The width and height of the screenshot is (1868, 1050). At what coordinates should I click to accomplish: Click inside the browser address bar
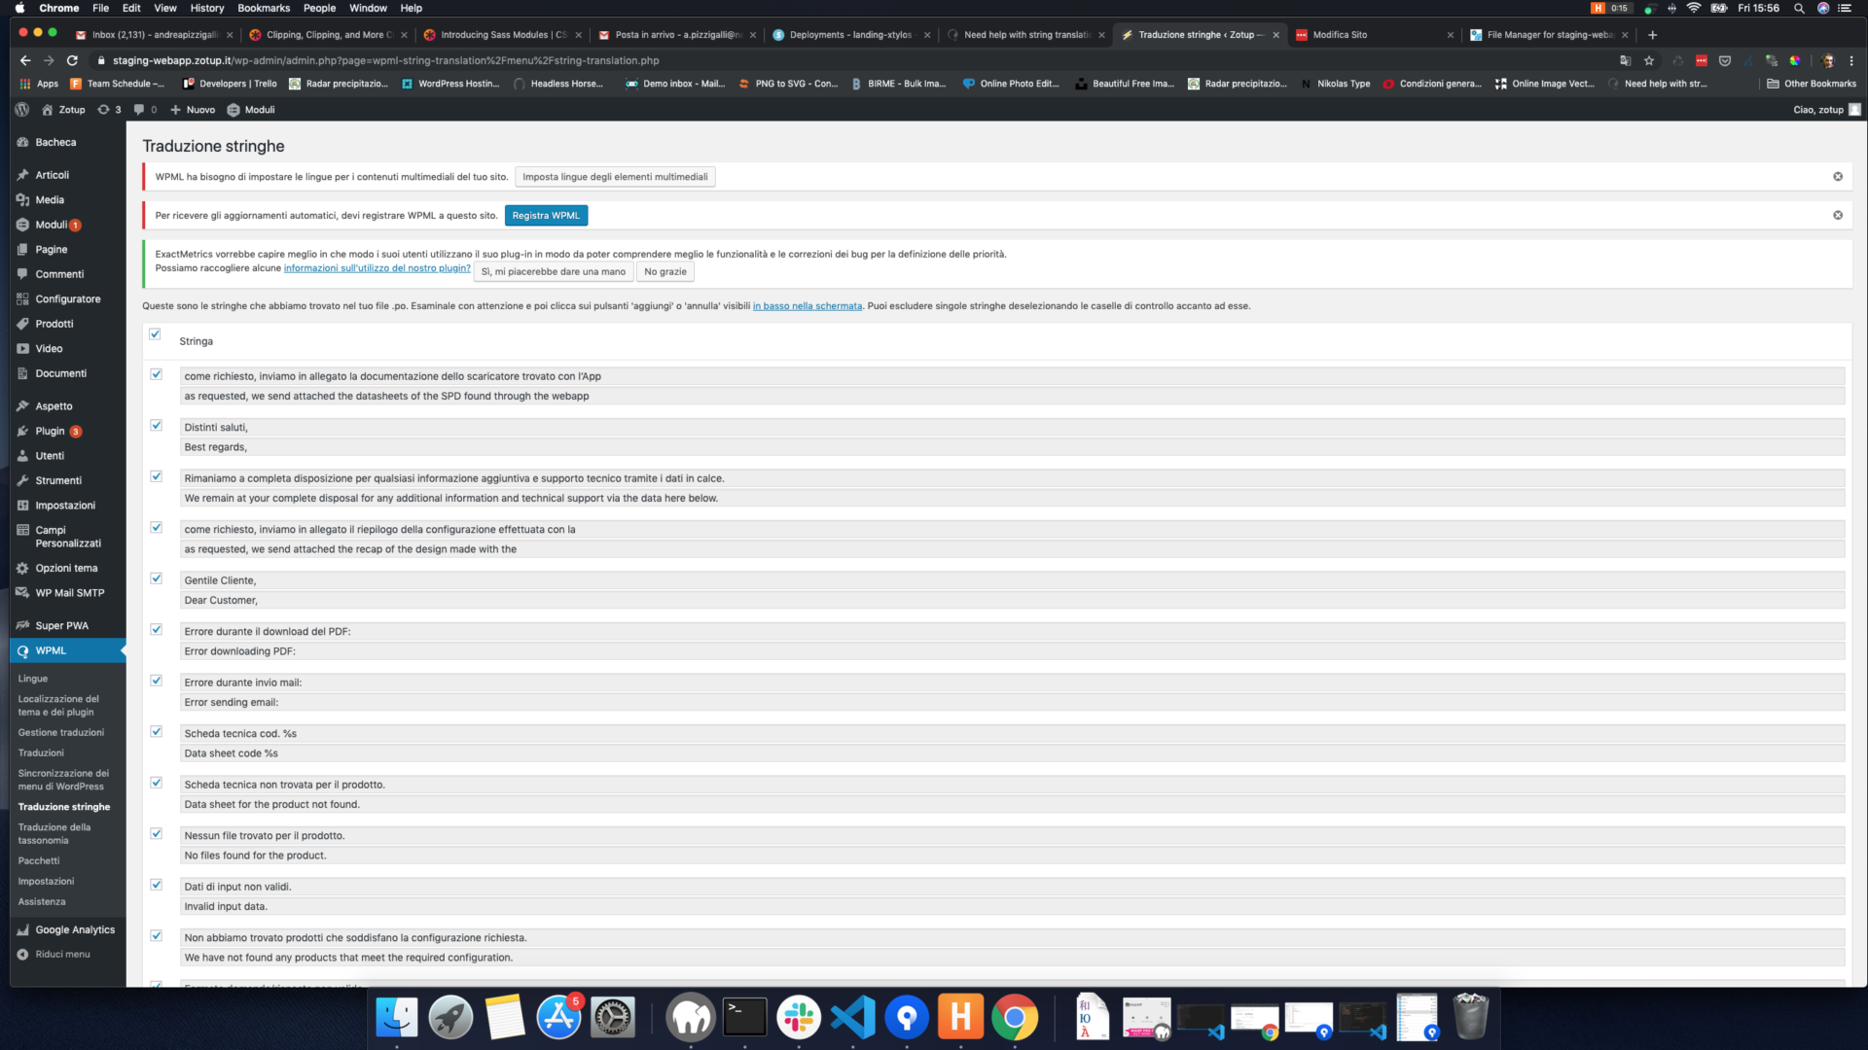coord(389,59)
